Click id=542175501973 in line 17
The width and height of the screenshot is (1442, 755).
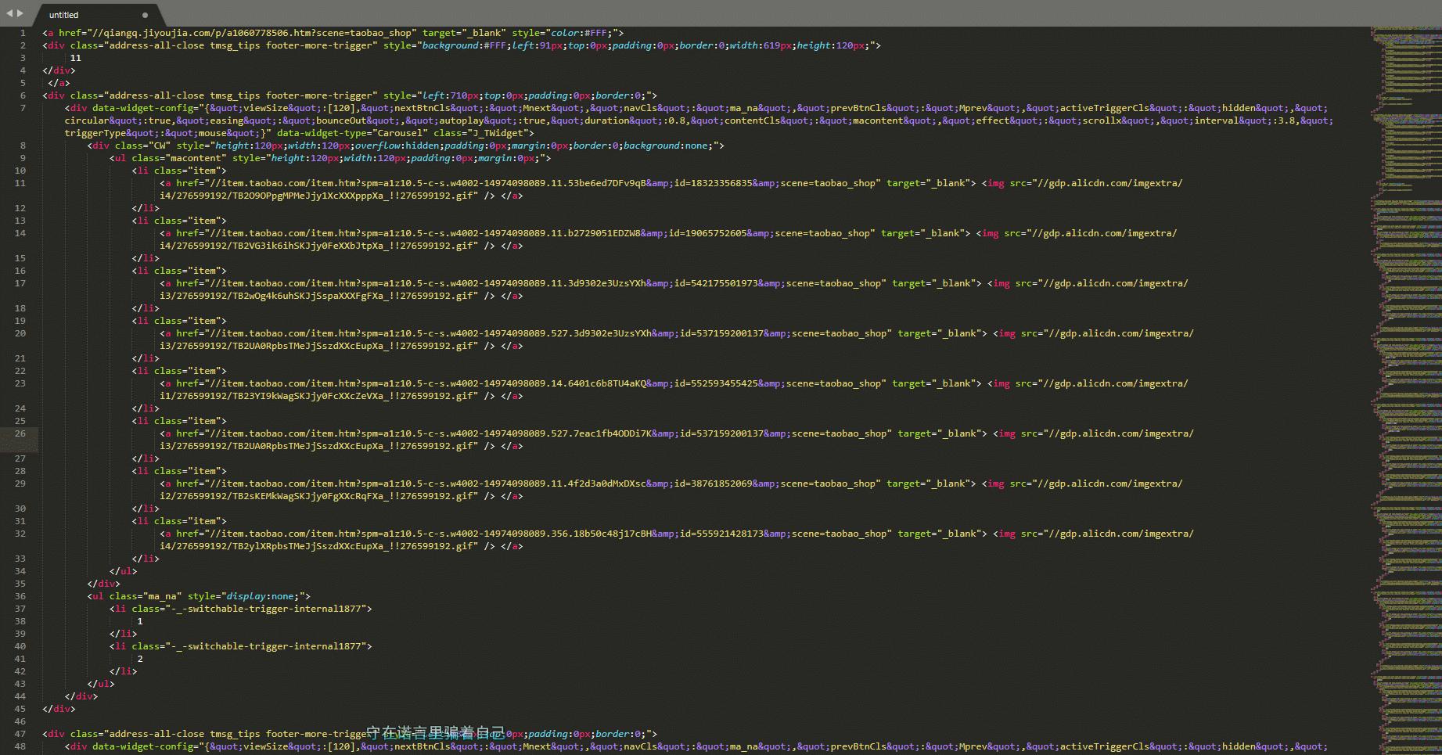click(x=719, y=283)
